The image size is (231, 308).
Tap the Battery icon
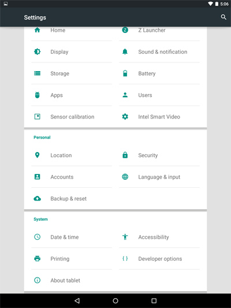pyautogui.click(x=125, y=73)
